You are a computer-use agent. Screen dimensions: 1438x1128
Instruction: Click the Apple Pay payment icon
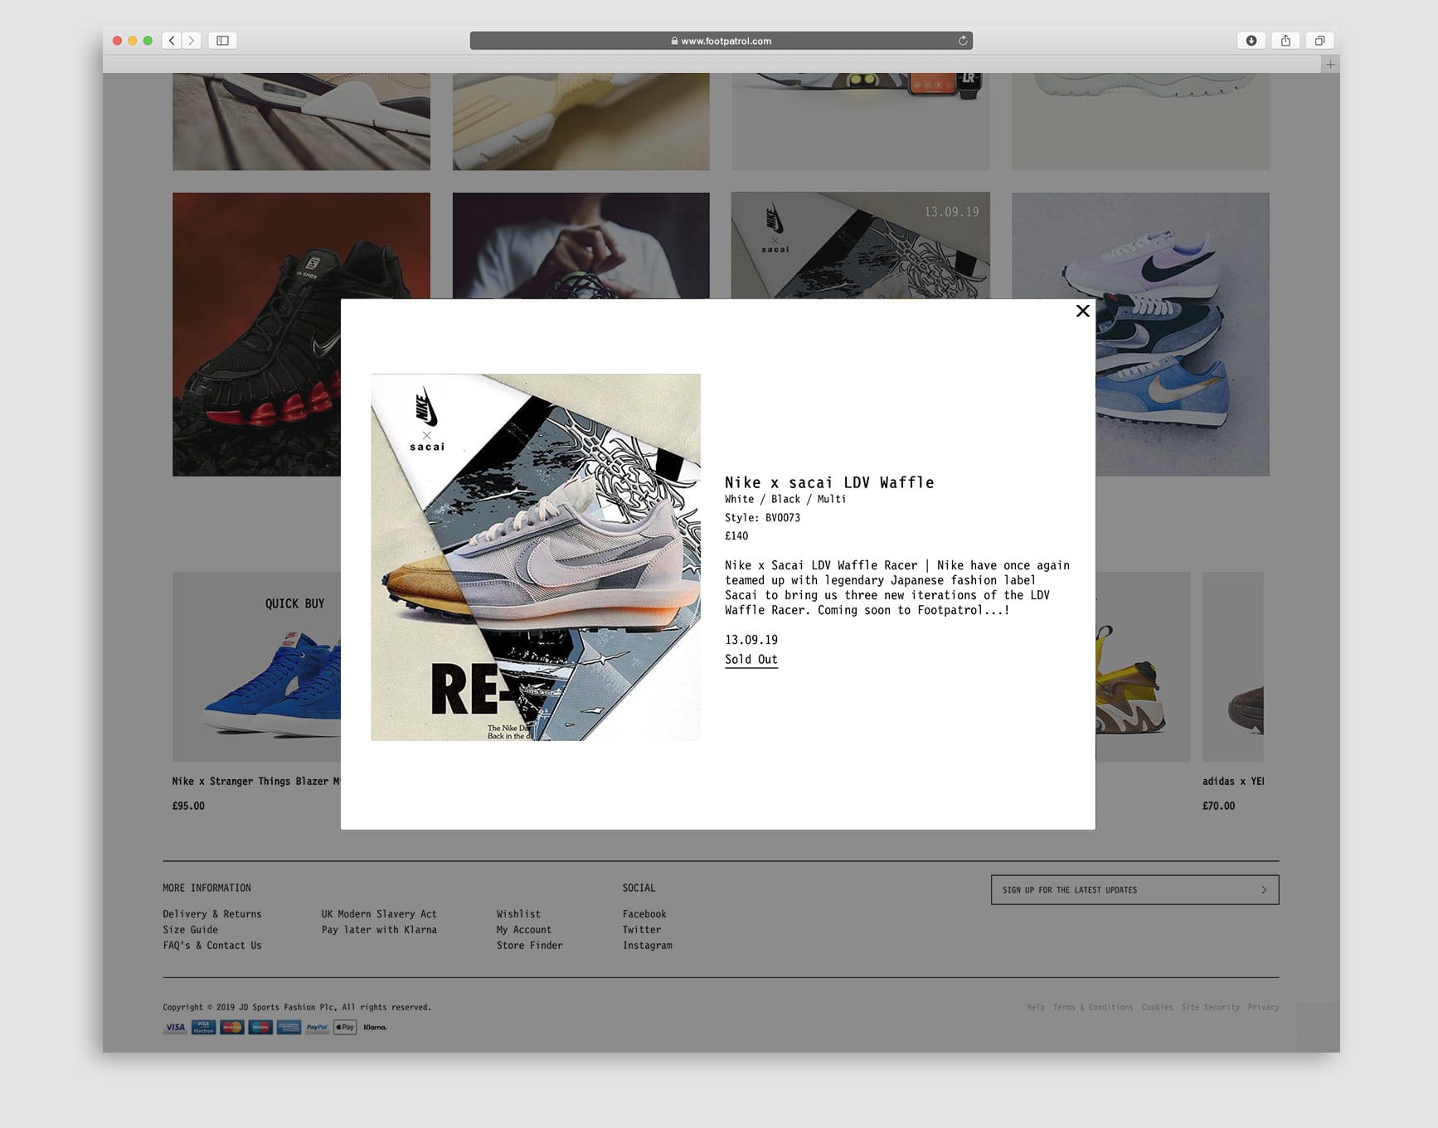pos(345,1028)
